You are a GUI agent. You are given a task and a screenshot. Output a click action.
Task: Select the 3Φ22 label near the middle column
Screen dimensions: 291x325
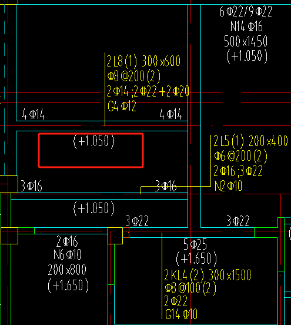pos(137,221)
